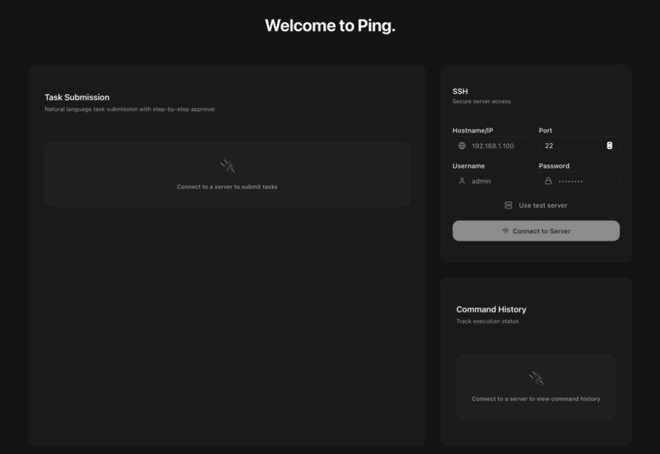Click the SSH panel title
660x454 pixels.
(x=460, y=92)
